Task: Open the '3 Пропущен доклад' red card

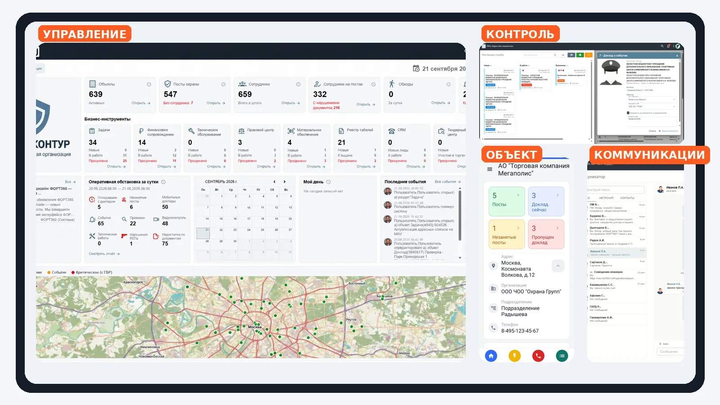Action: (x=546, y=234)
